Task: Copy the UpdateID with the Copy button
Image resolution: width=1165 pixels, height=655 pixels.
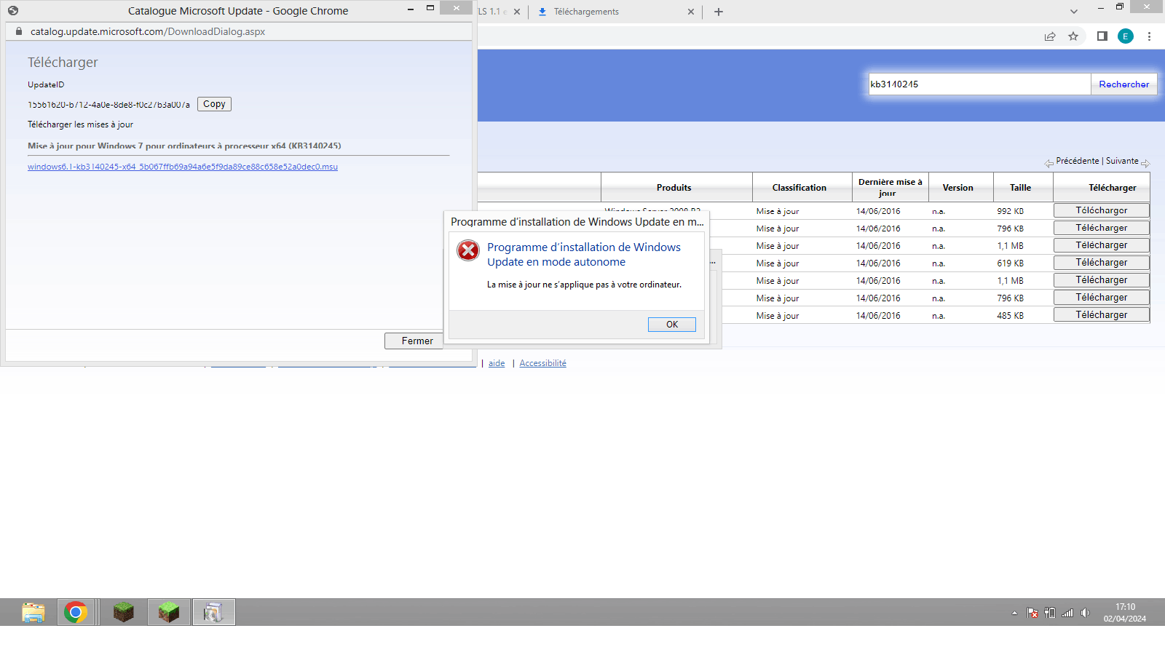Action: tap(214, 104)
